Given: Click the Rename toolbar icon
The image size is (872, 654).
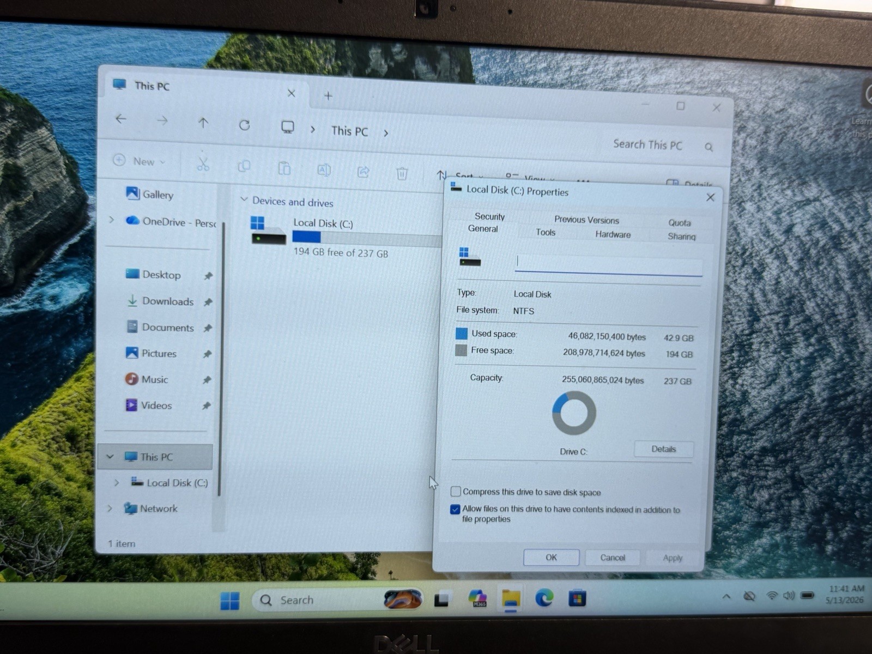Looking at the screenshot, I should (324, 170).
